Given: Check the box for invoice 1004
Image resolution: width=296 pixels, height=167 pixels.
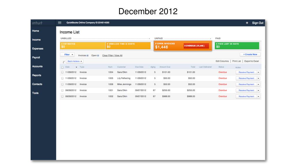Looking at the screenshot, I should coord(62,72).
